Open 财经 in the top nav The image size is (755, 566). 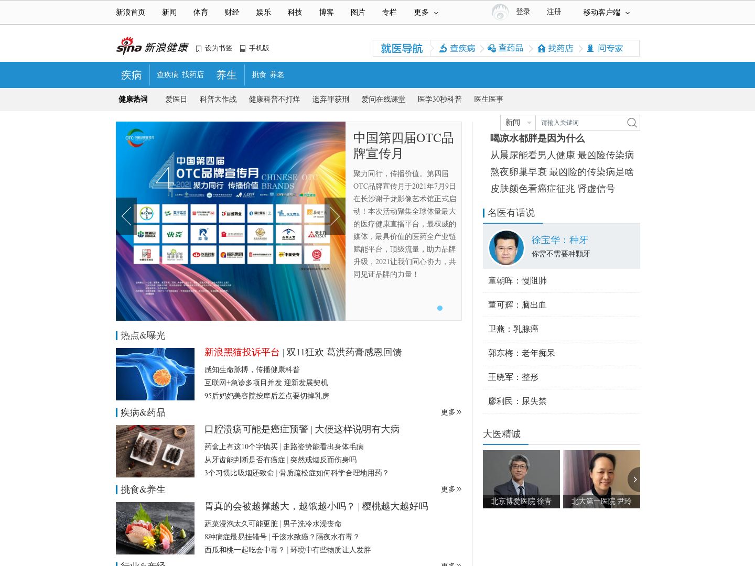click(232, 12)
